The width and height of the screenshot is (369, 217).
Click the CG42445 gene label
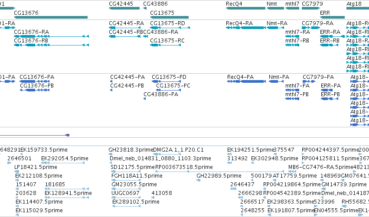pyautogui.click(x=121, y=4)
